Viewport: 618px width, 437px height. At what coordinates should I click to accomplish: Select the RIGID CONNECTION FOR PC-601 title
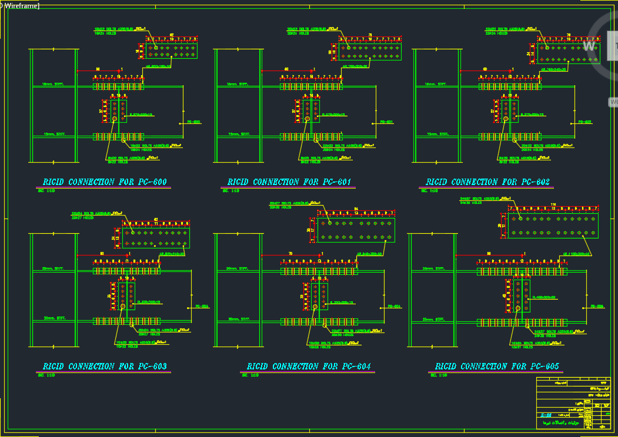289,182
